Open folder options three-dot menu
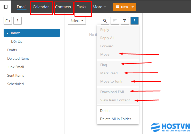 pyautogui.click(x=17, y=21)
